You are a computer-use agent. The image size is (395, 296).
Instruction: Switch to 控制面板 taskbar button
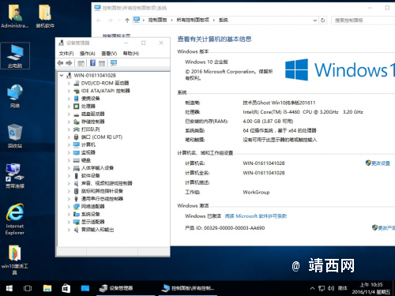[188, 288]
